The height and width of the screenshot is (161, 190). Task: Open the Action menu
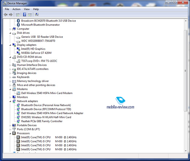pos(16,9)
